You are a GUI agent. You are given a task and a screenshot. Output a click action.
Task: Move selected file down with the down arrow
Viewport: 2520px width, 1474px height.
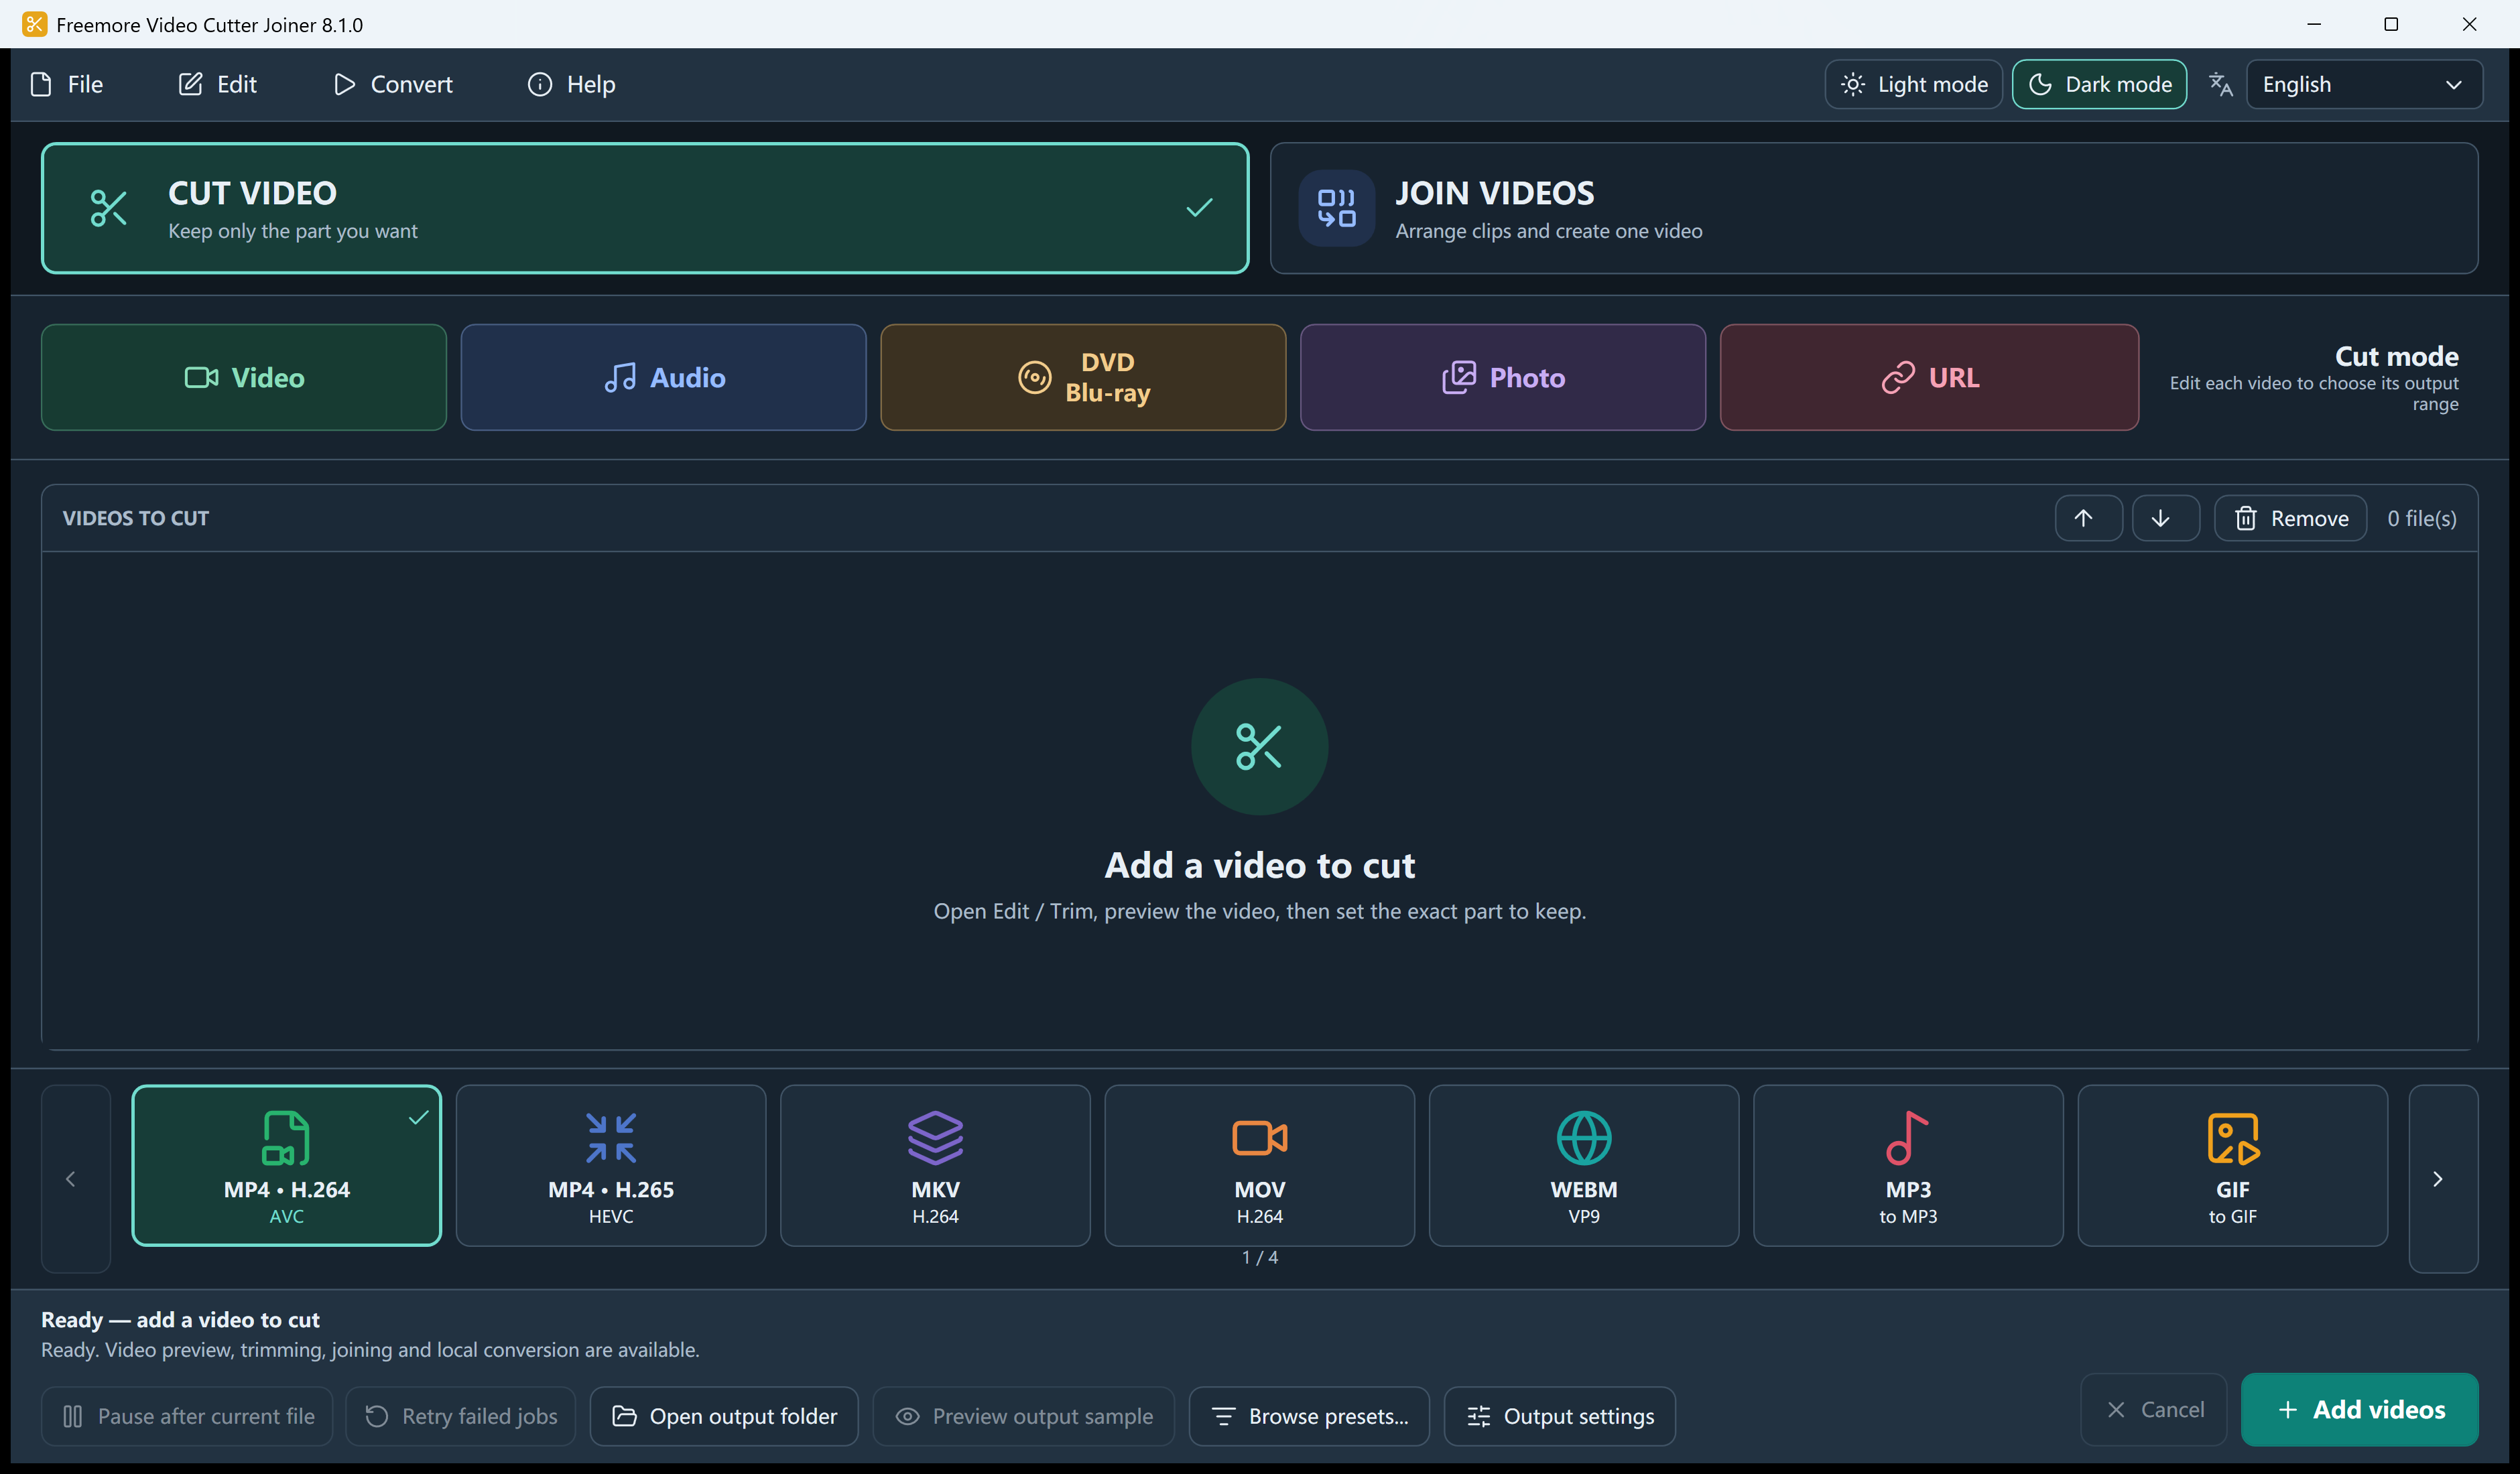2165,518
